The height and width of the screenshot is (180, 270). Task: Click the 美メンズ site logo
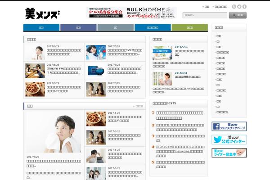coord(43,13)
